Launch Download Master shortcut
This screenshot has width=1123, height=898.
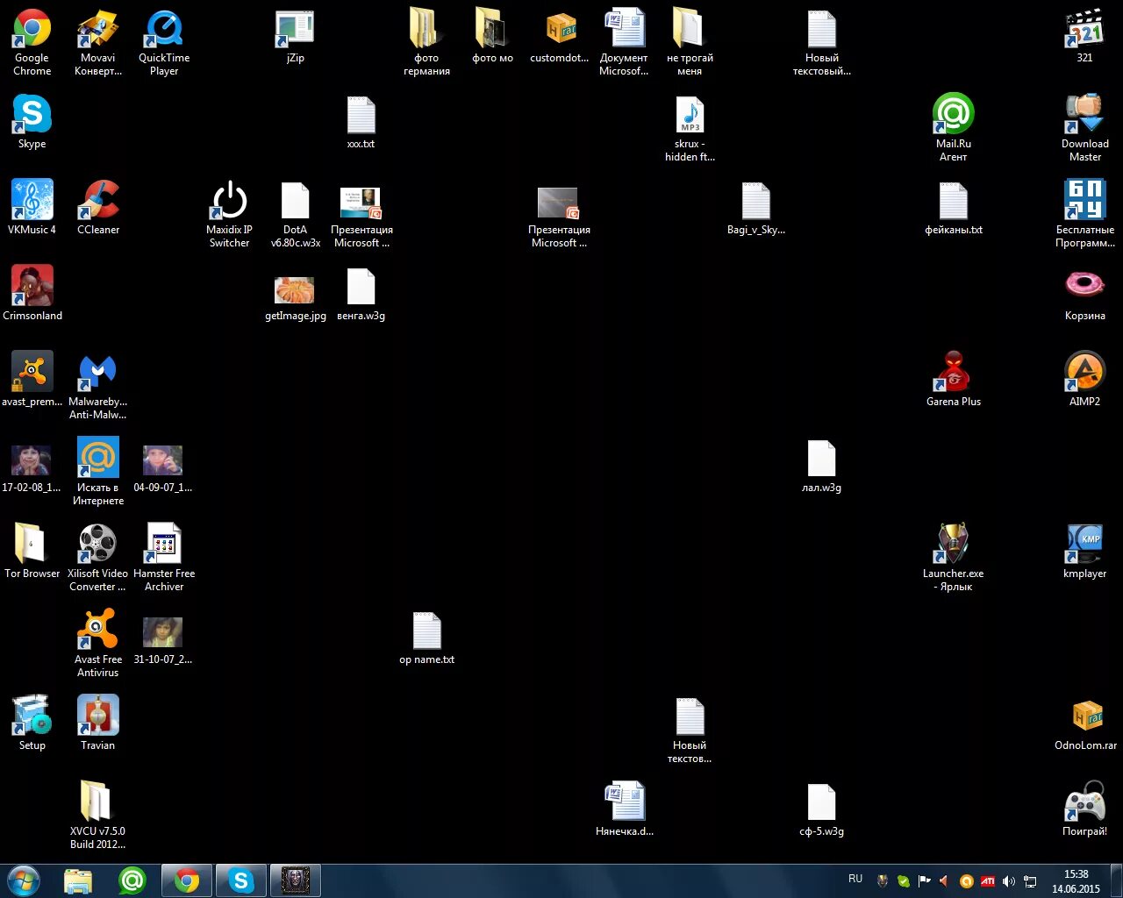point(1085,128)
